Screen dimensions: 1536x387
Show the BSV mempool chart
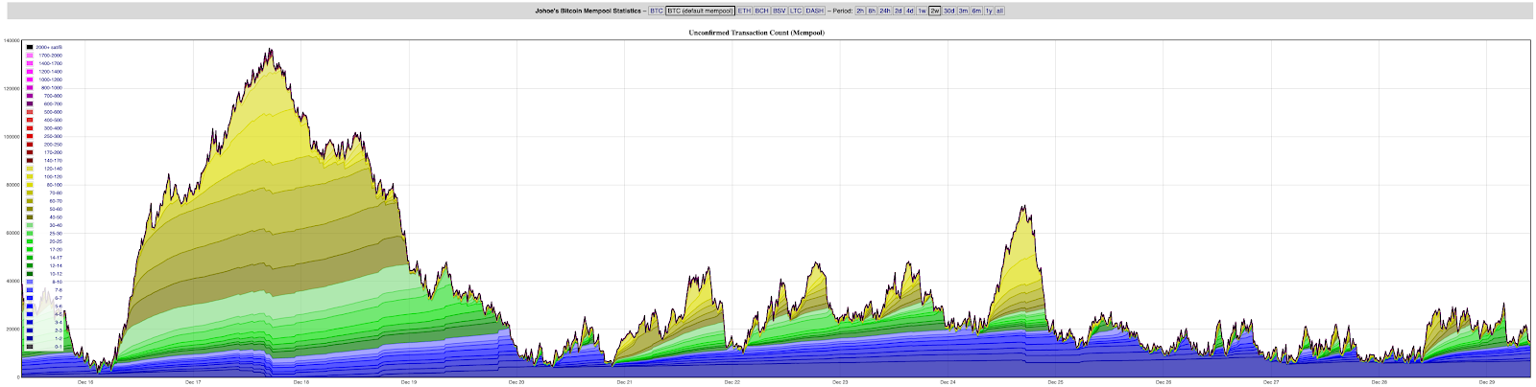point(780,11)
